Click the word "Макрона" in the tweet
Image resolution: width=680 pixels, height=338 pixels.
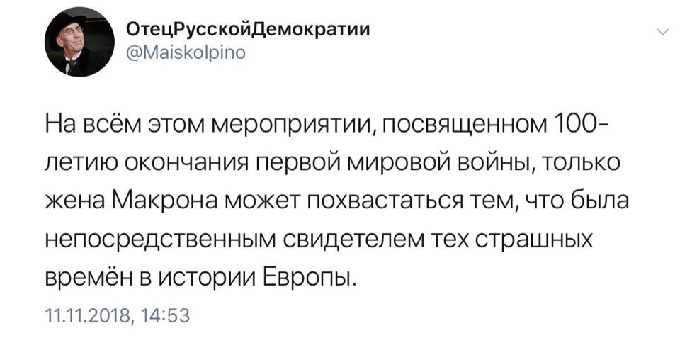164,204
